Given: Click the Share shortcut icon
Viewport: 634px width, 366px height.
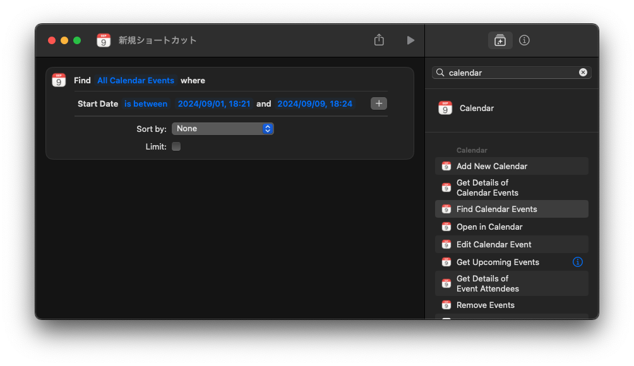Looking at the screenshot, I should point(379,40).
